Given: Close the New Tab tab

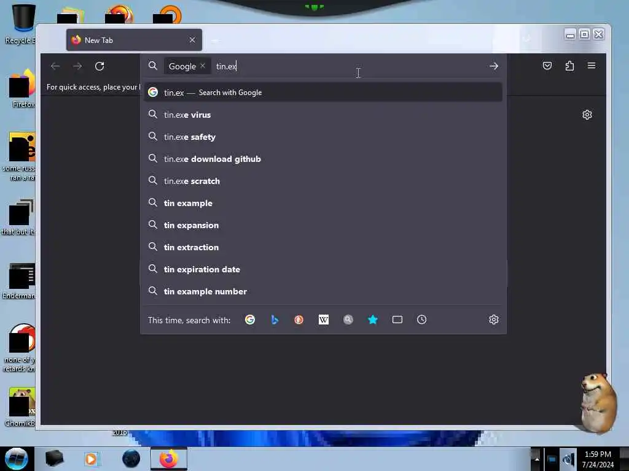Looking at the screenshot, I should point(192,40).
